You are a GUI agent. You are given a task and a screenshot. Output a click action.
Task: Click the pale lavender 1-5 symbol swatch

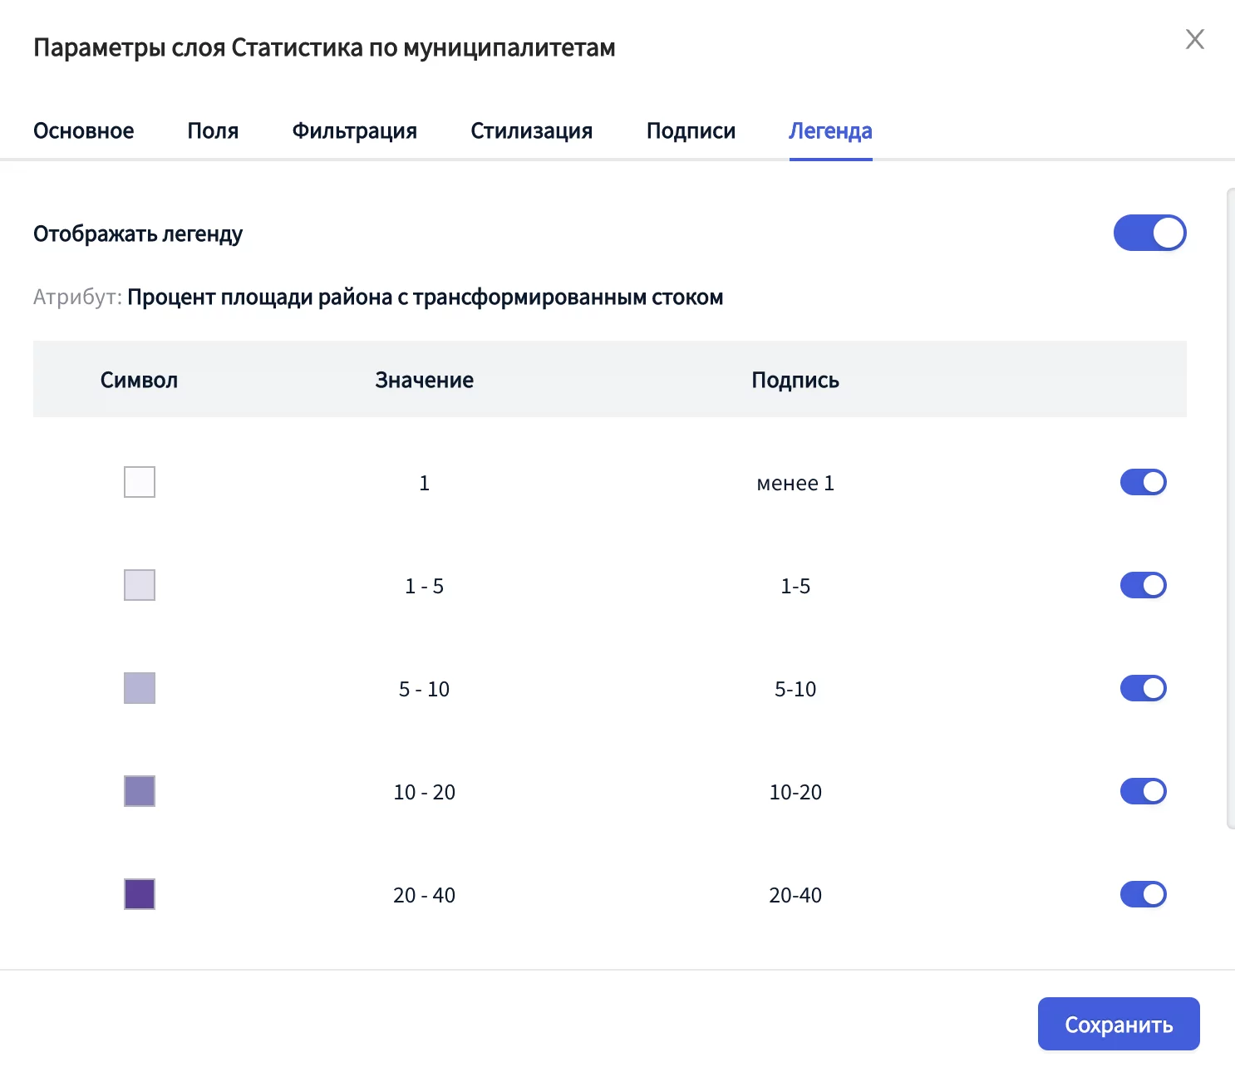tap(140, 585)
